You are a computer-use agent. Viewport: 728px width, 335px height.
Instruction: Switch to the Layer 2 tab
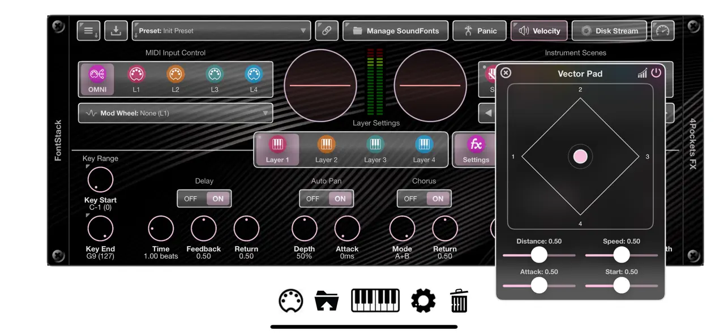[x=326, y=150]
